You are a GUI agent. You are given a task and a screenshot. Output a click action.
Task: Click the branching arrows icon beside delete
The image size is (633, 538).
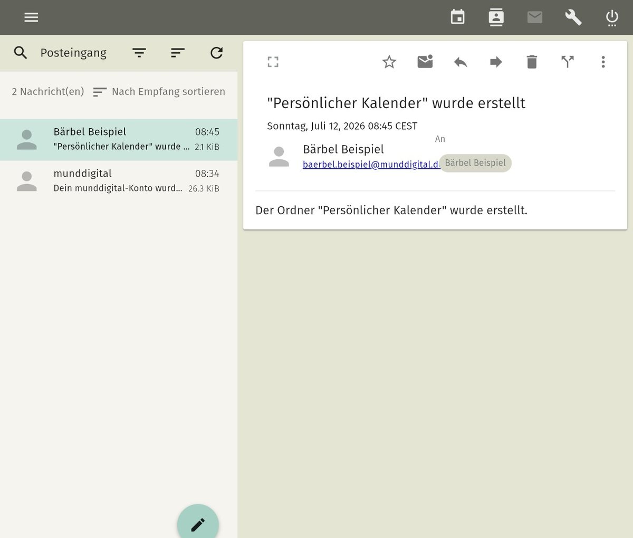[568, 62]
